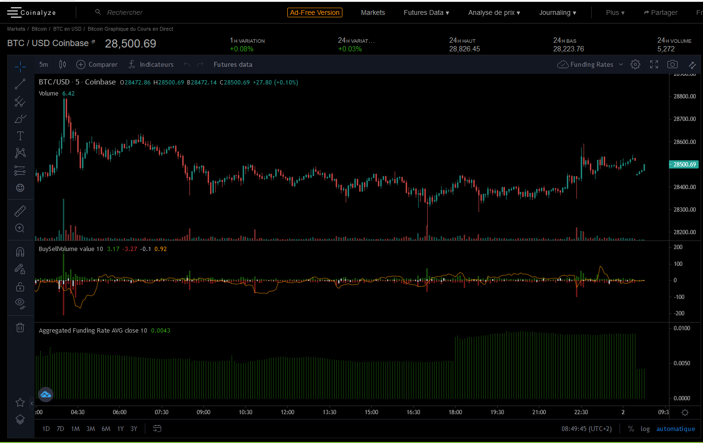Screen dimensions: 703x443
Task: Select the 1M time range
Action: [x=75, y=429]
